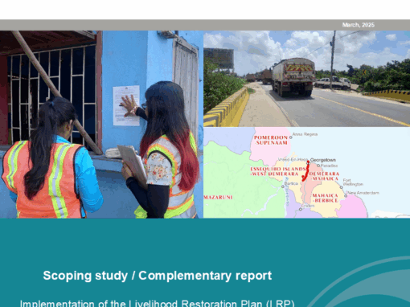This screenshot has width=410, height=307.
Task: Click the 'Fort Wellington' town label
Action: 353,182
